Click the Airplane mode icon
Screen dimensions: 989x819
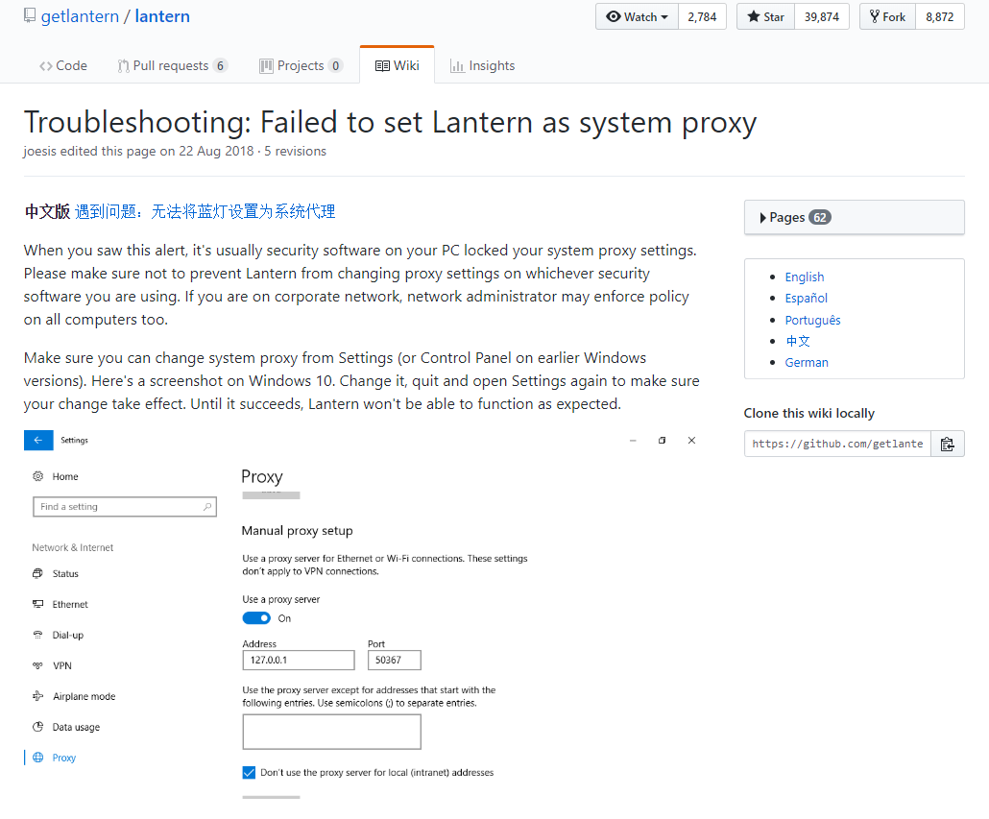[37, 696]
